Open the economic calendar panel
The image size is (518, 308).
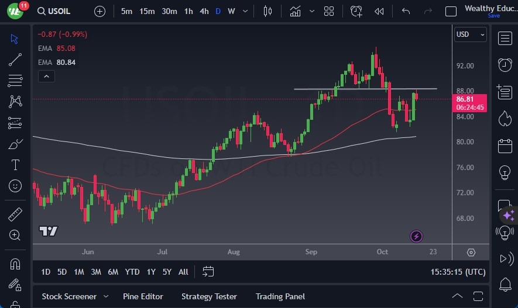[x=505, y=146]
